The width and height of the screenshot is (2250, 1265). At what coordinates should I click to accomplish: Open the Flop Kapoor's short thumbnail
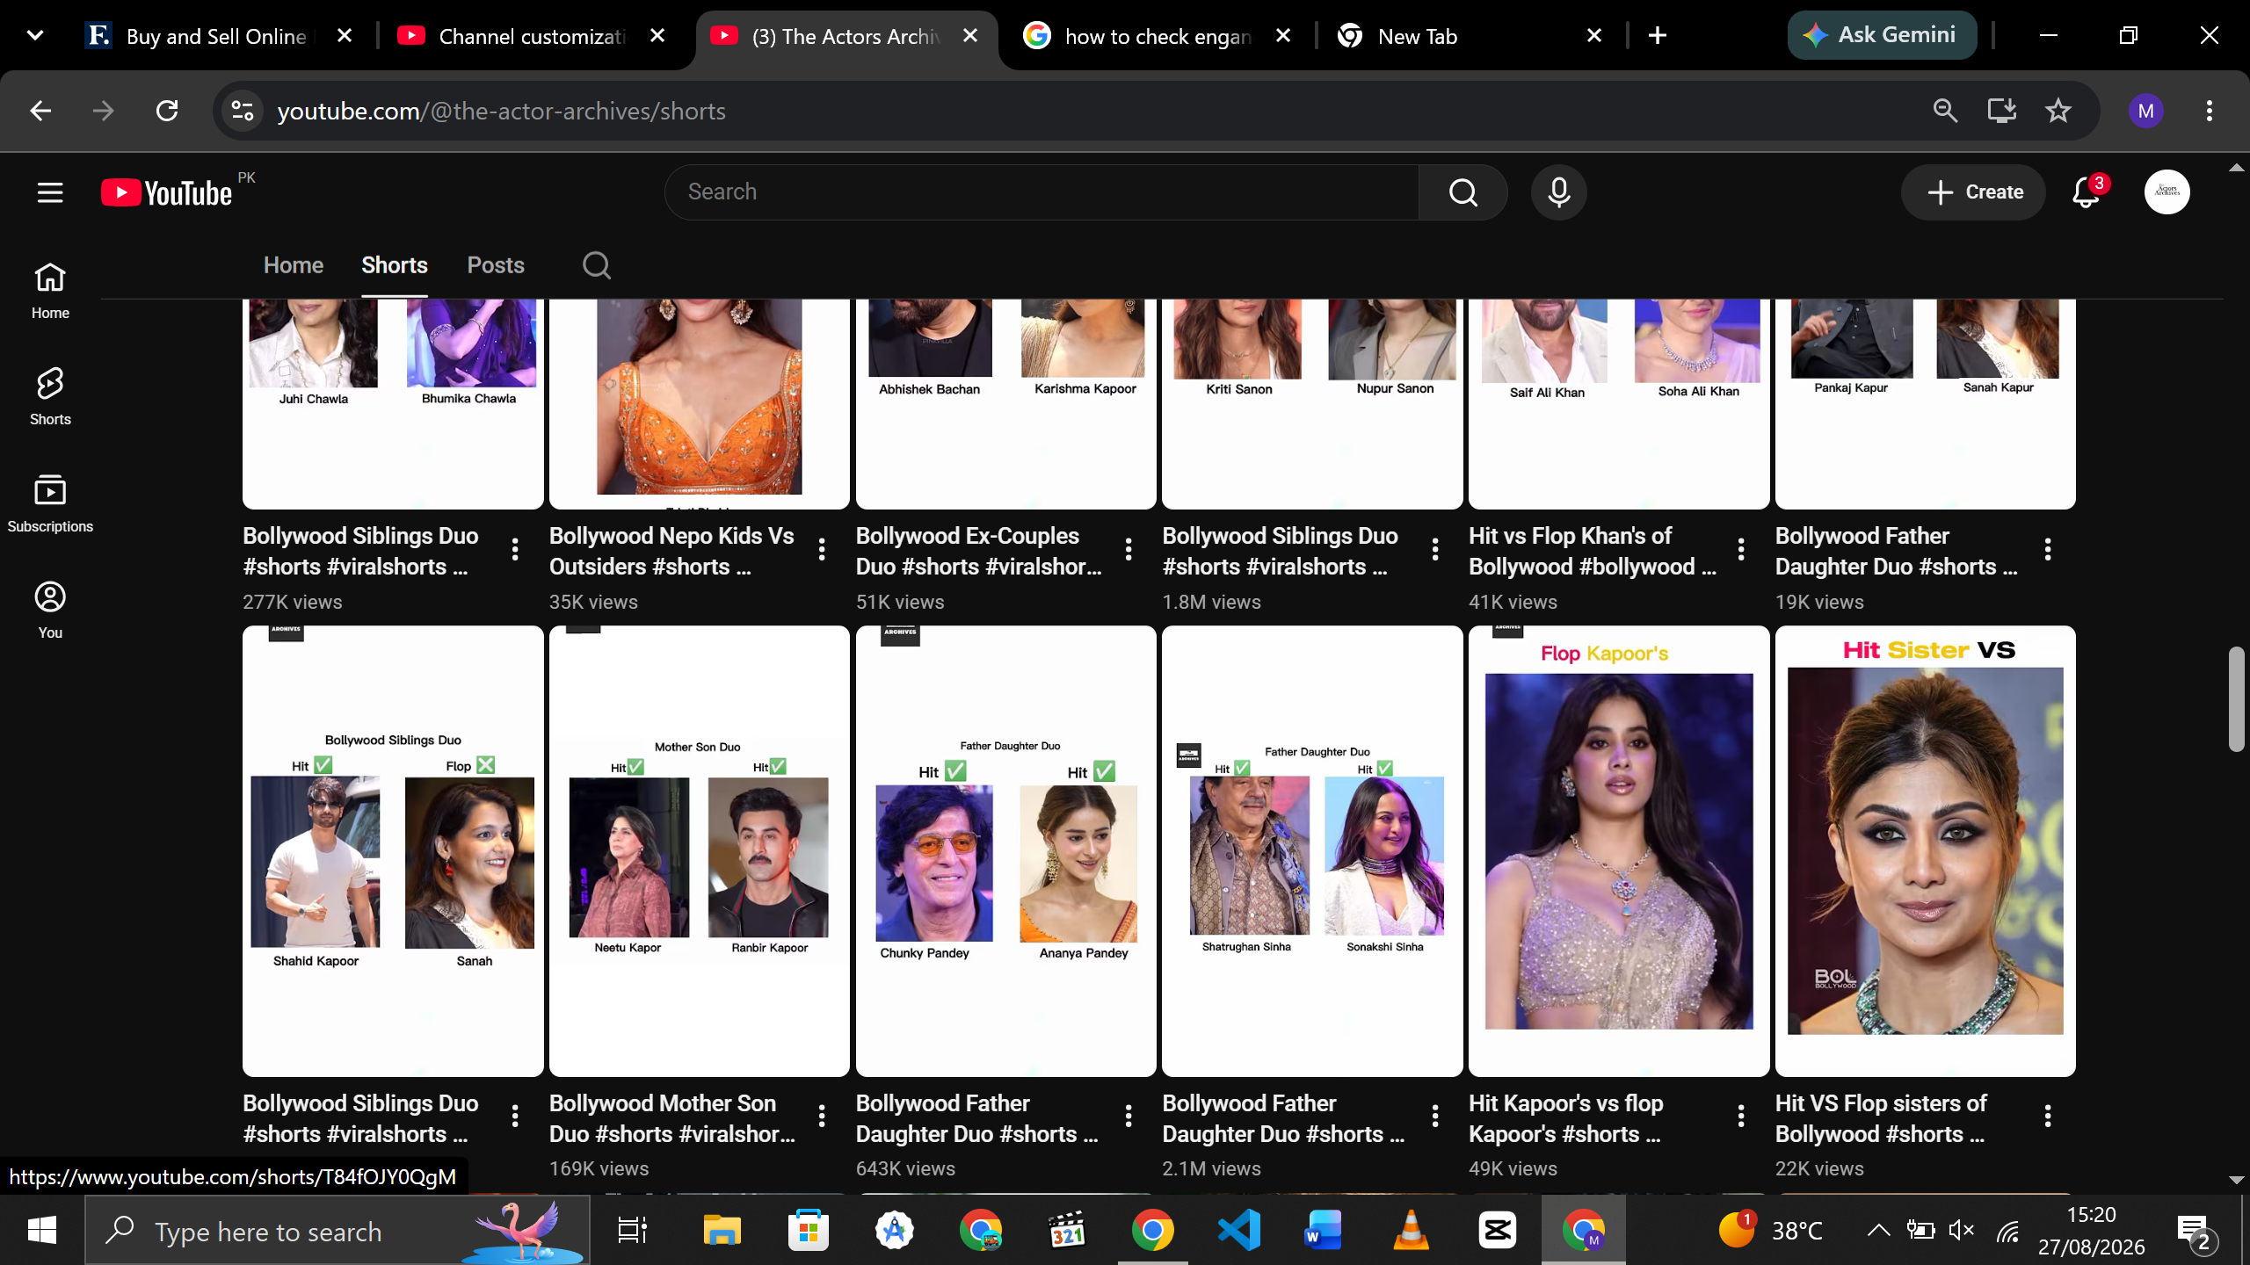click(1619, 851)
